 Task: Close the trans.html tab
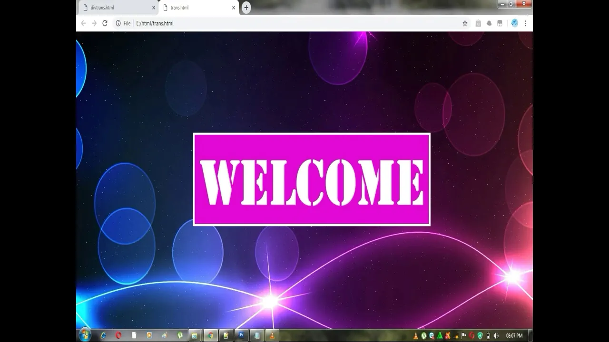pyautogui.click(x=234, y=8)
